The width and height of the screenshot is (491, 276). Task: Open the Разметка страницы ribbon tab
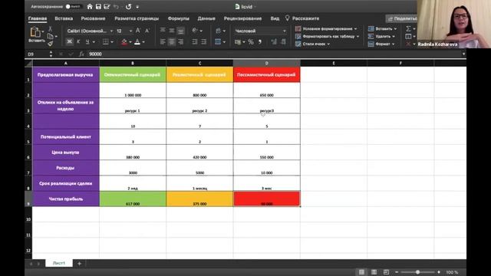137,18
